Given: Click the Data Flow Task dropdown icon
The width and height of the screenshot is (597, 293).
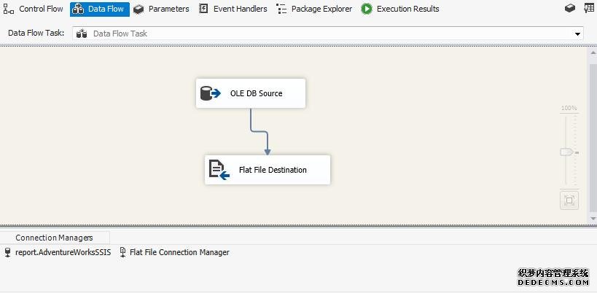Looking at the screenshot, I should (x=82, y=34).
